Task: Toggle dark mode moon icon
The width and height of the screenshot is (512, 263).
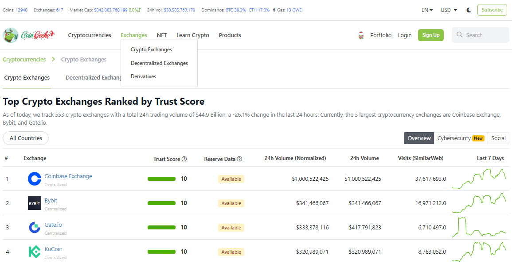Action: click(469, 10)
